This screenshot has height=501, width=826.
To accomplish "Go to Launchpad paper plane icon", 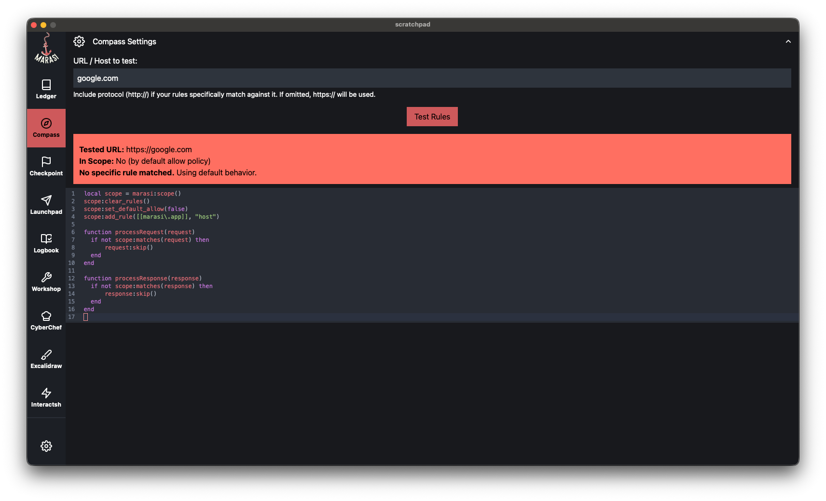I will [46, 205].
